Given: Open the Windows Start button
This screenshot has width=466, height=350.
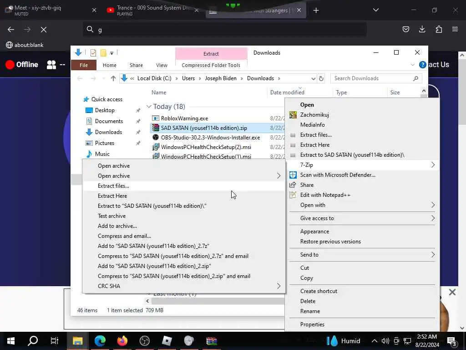Looking at the screenshot, I should point(11,340).
